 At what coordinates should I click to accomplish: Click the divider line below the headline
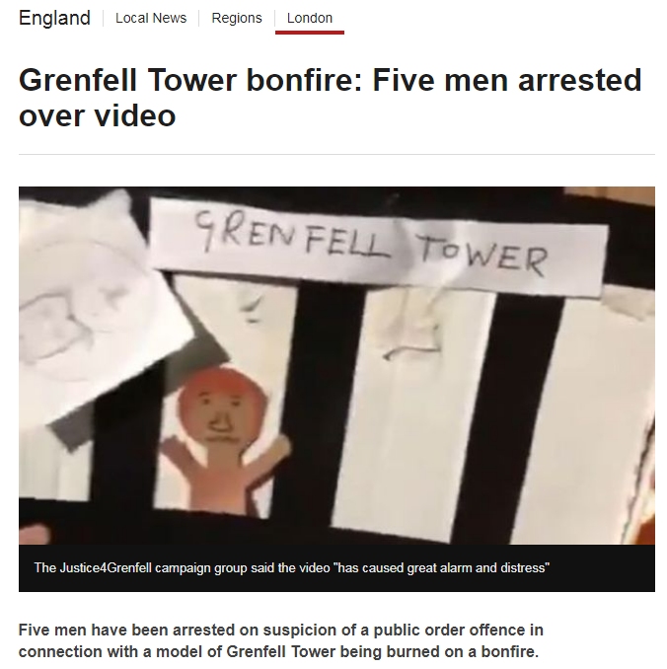pos(336,154)
